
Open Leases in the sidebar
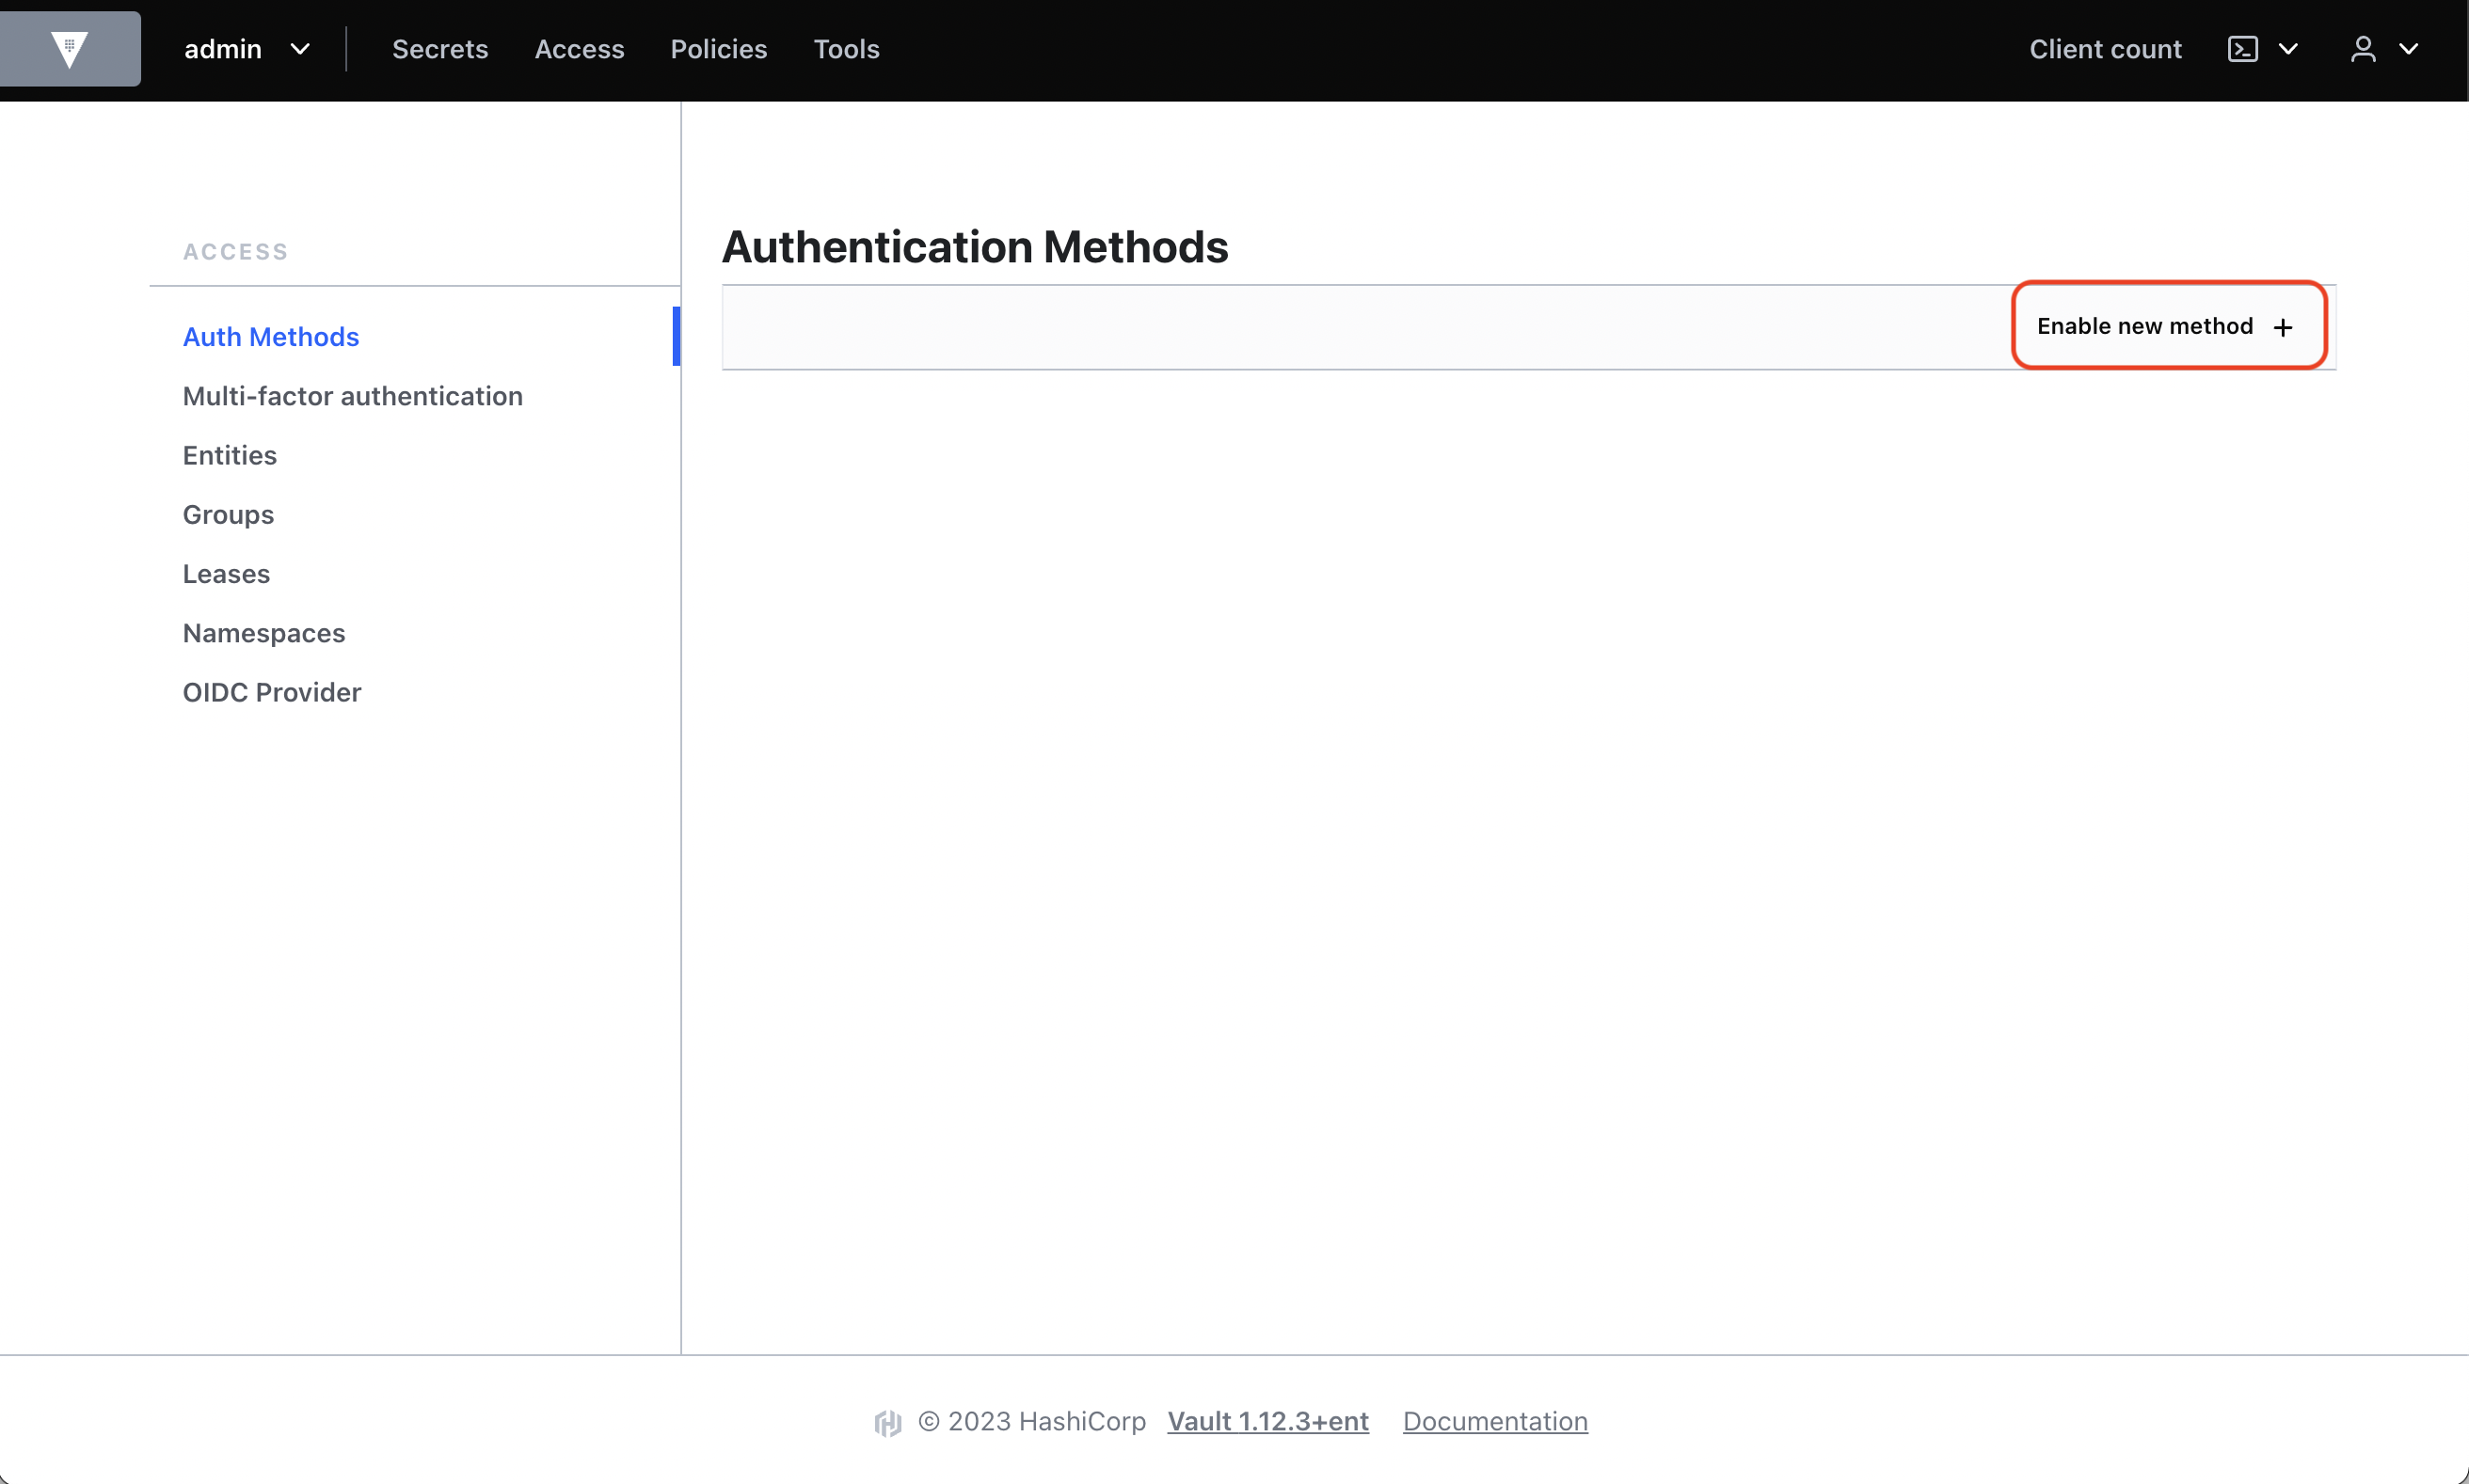point(226,574)
